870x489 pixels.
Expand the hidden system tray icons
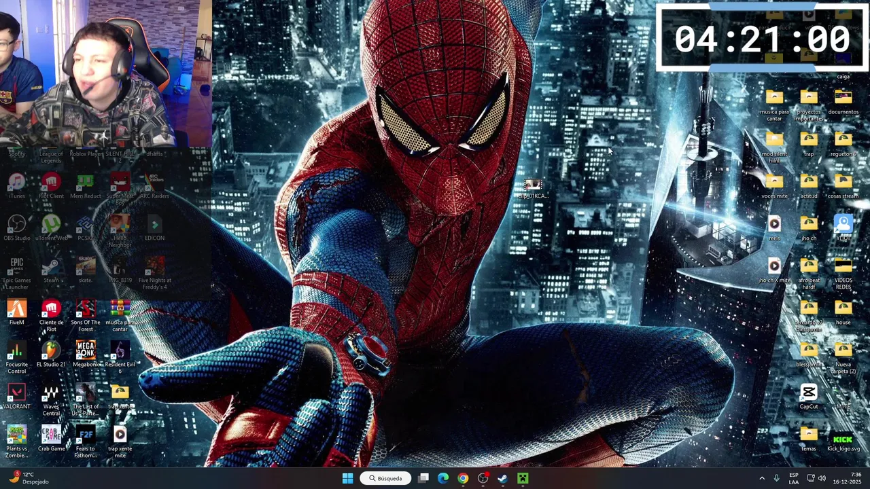click(762, 478)
